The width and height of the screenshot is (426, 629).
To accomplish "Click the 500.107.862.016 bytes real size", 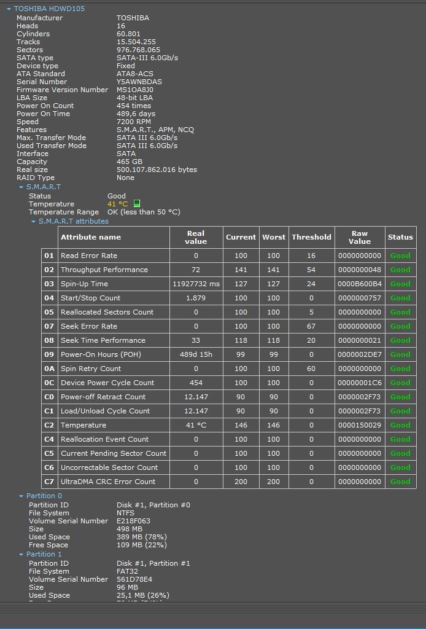I will pos(157,170).
